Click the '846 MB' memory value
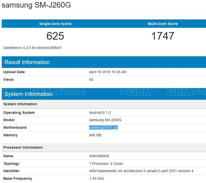This screenshot has width=206, height=183. click(95, 135)
